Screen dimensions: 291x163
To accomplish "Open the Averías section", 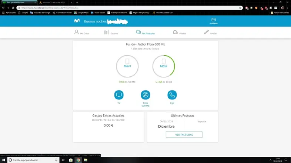I will (x=210, y=32).
